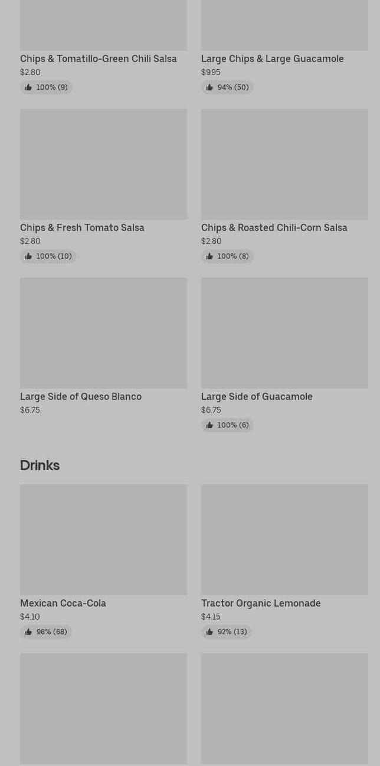Click the Mexican Coca-Cola image thumbnail
The width and height of the screenshot is (380, 766).
pyautogui.click(x=103, y=539)
